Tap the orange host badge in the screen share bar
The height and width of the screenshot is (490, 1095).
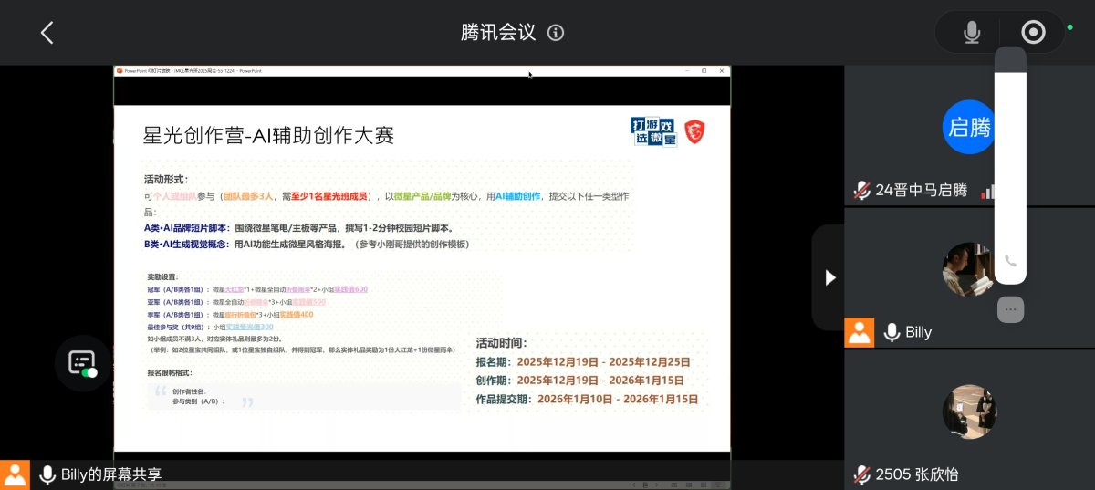tap(16, 474)
